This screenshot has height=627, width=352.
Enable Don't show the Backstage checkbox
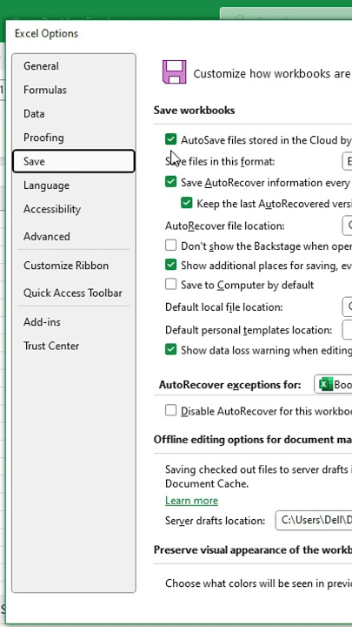coord(171,246)
